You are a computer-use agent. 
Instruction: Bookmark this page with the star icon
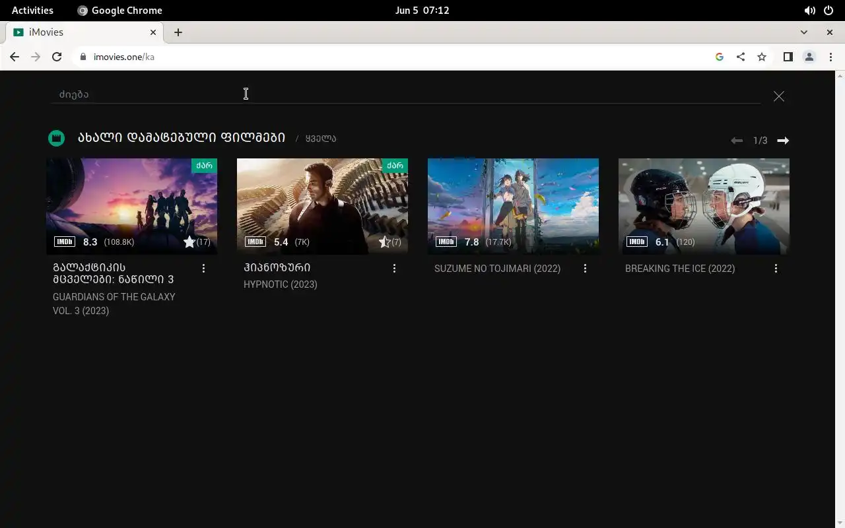click(762, 57)
